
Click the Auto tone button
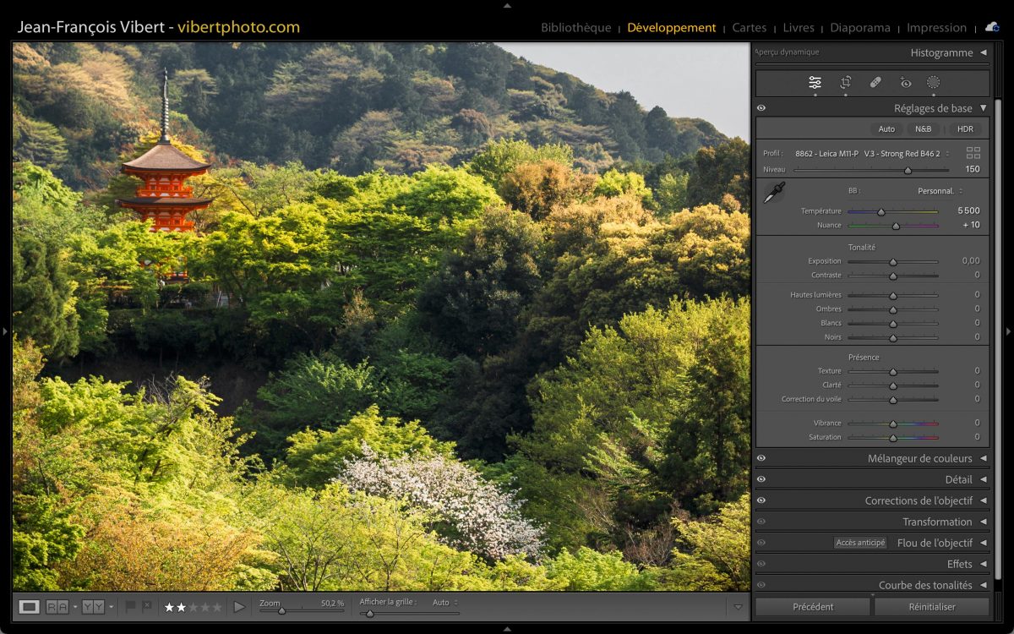coord(886,129)
